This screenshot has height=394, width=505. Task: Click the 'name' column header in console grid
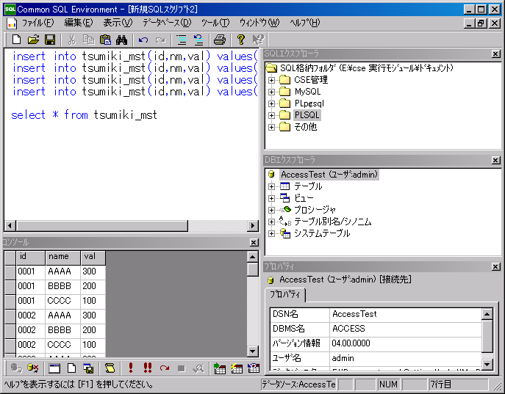tap(62, 258)
